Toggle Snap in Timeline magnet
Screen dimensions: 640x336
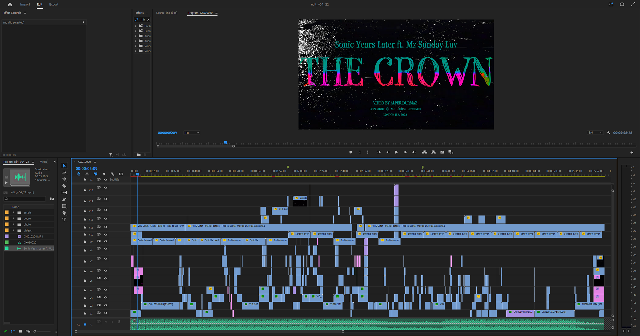[x=87, y=174]
